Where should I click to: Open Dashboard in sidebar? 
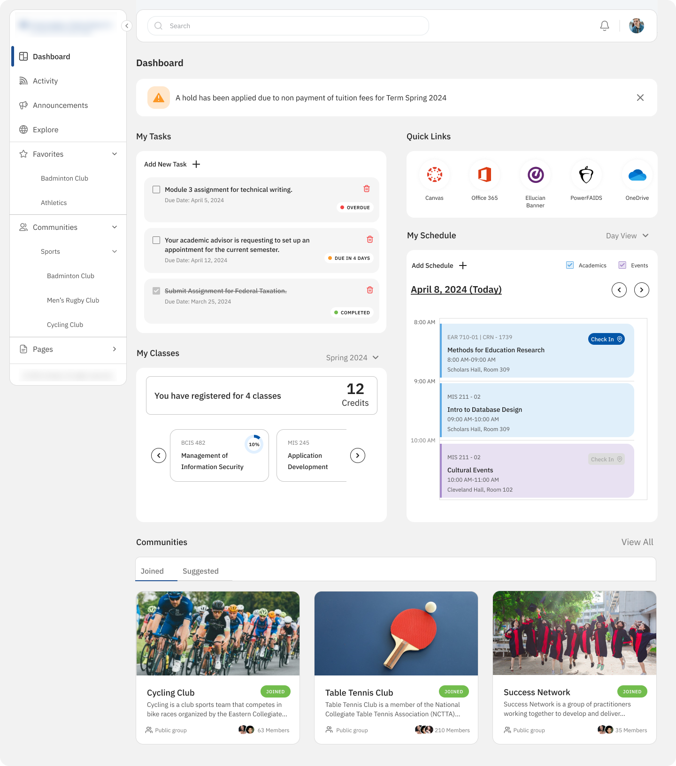click(68, 56)
